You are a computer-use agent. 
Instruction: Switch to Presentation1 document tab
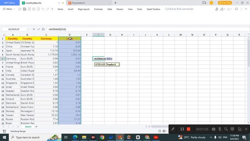tap(89, 3)
